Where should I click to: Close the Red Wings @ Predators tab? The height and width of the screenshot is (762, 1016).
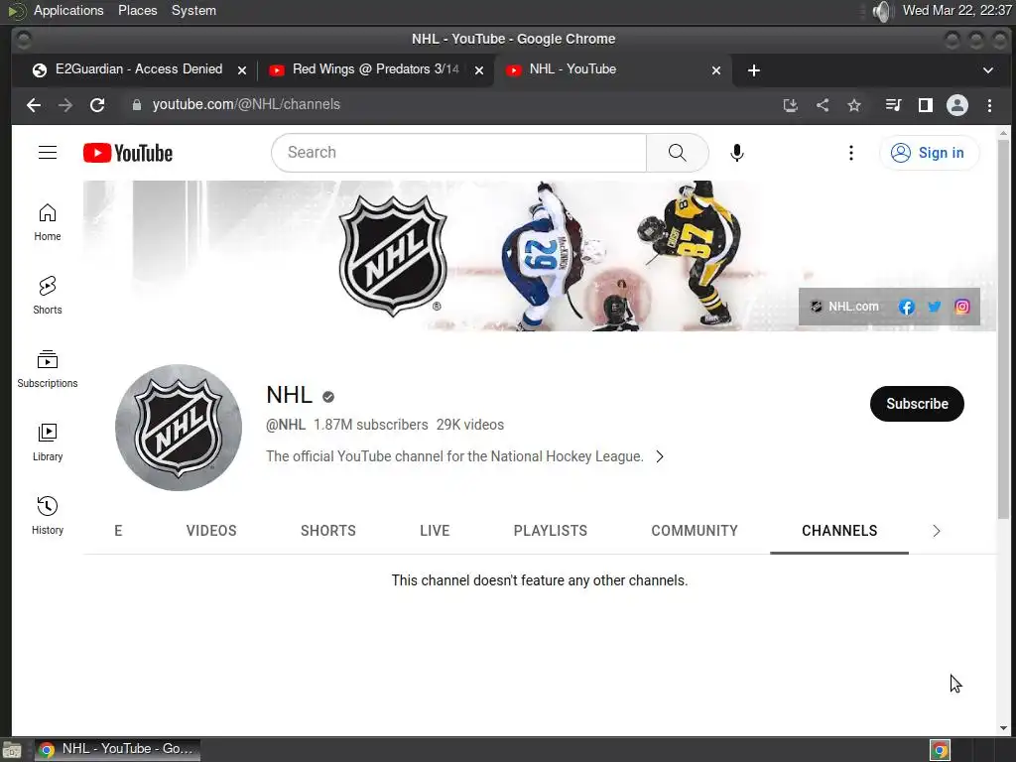[479, 70]
